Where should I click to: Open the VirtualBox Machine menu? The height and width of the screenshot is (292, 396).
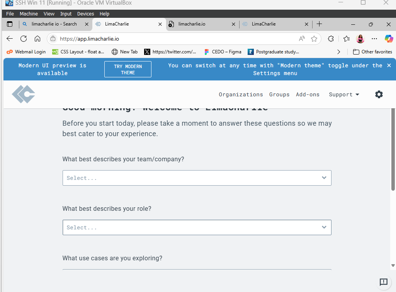[29, 14]
